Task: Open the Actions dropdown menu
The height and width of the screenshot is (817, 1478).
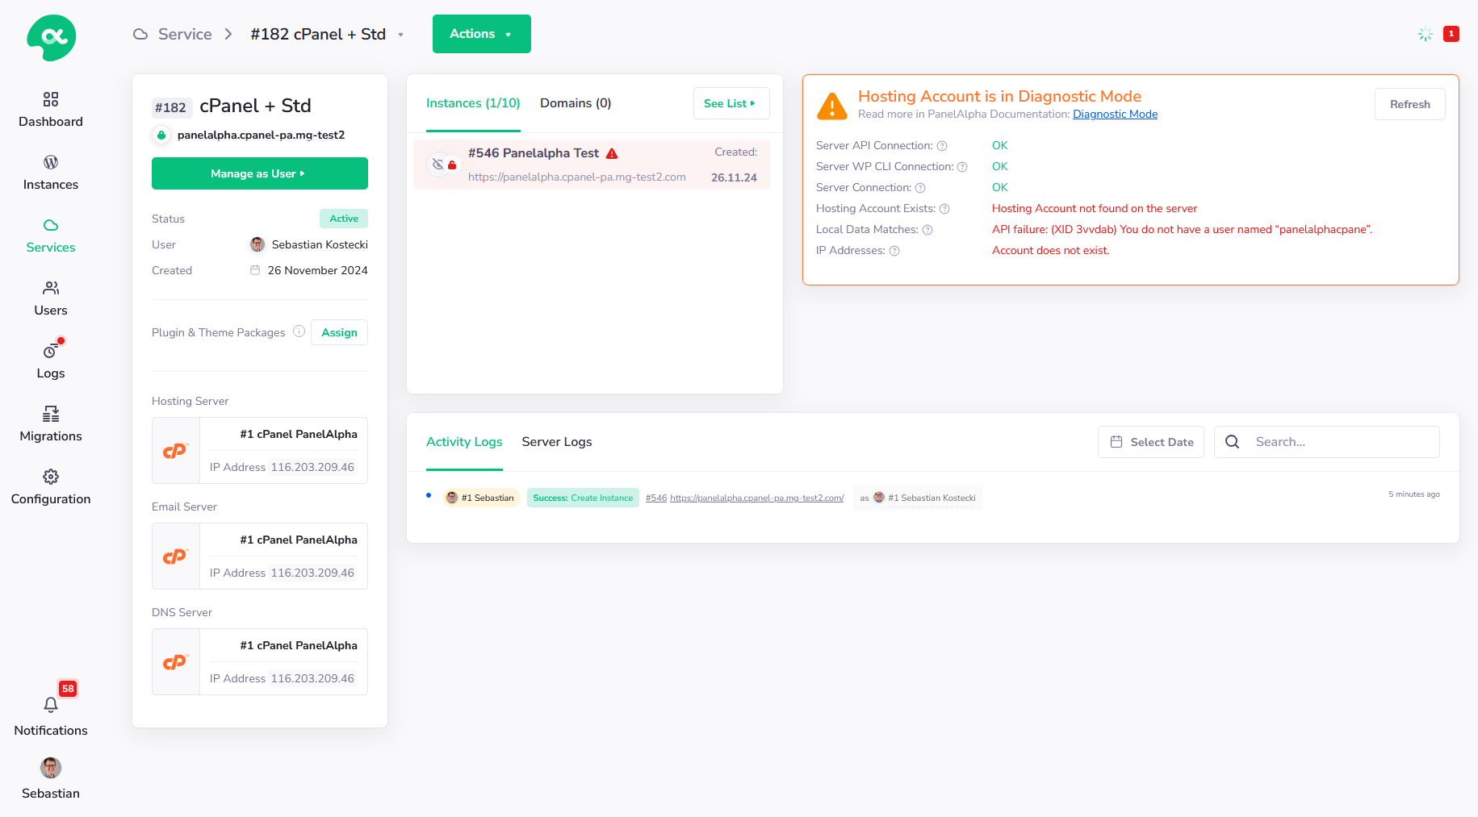Action: tap(482, 34)
